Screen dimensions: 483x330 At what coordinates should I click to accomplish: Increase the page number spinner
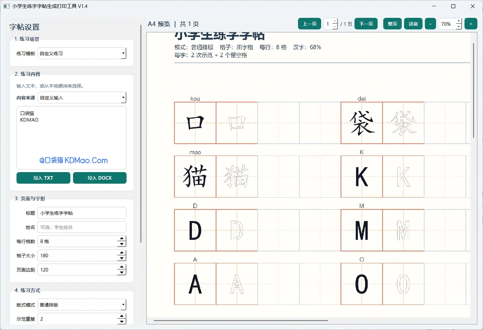(x=335, y=21)
